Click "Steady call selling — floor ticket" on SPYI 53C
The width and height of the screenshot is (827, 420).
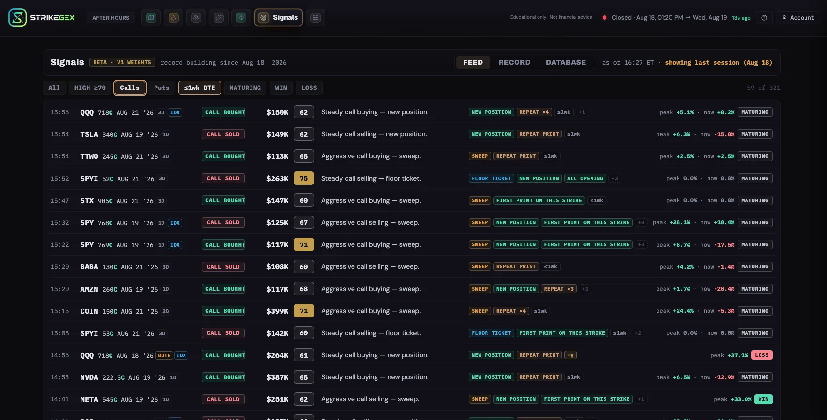coord(371,333)
